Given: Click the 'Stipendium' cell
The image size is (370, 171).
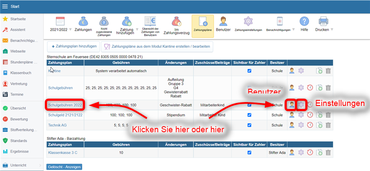Looking at the screenshot, I should pyautogui.click(x=176, y=115).
